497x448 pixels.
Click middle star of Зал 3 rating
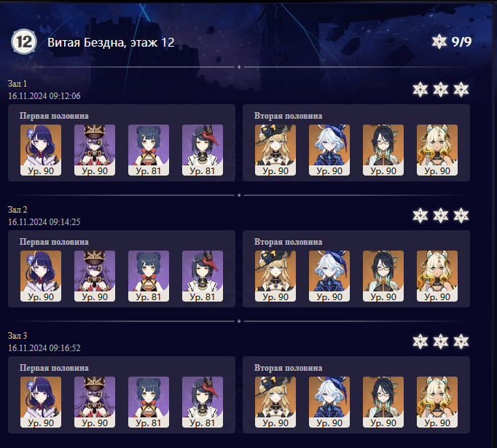(x=441, y=342)
